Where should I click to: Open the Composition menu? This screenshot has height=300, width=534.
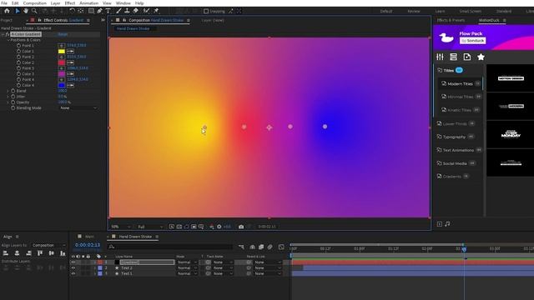[35, 3]
